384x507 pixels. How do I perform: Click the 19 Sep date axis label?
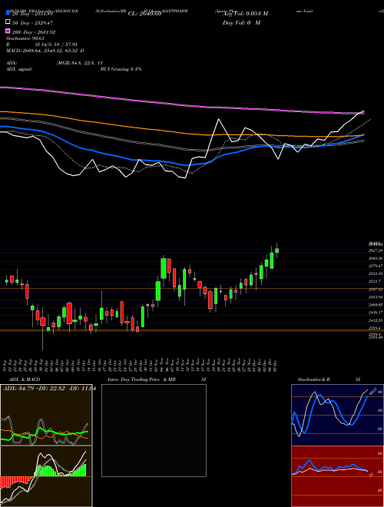[6, 366]
